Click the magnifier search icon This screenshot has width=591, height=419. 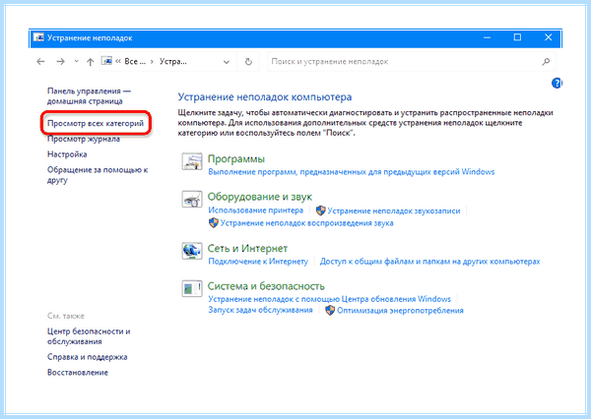pyautogui.click(x=546, y=61)
